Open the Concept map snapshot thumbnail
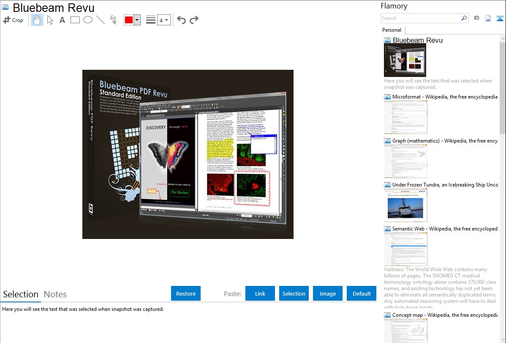Screen dimensions: 506x343 [405, 331]
